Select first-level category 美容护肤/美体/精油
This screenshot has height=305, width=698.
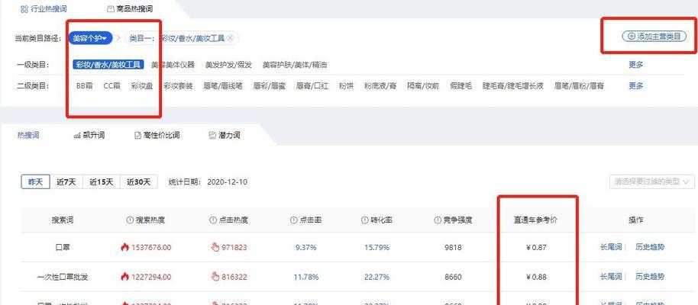(295, 65)
